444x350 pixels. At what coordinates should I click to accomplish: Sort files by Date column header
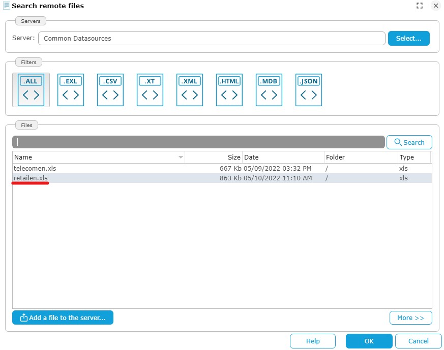[x=283, y=157]
